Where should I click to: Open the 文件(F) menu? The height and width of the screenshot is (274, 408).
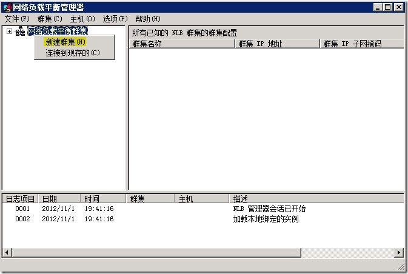(x=17, y=19)
